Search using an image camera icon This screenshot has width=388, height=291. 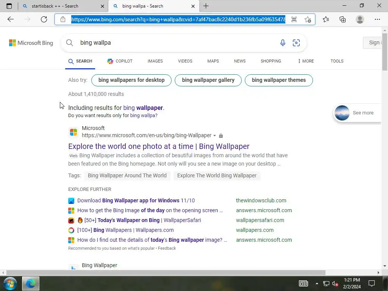pyautogui.click(x=296, y=43)
